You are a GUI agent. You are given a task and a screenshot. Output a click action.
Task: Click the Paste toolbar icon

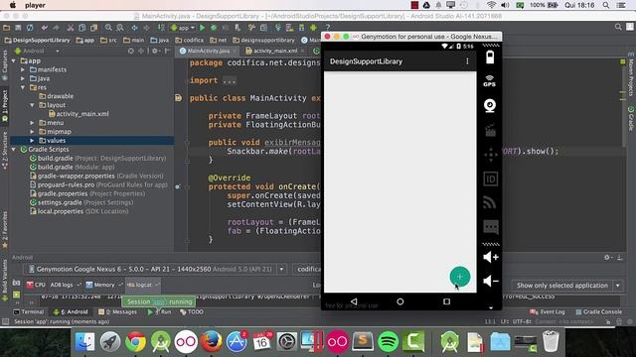point(93,28)
